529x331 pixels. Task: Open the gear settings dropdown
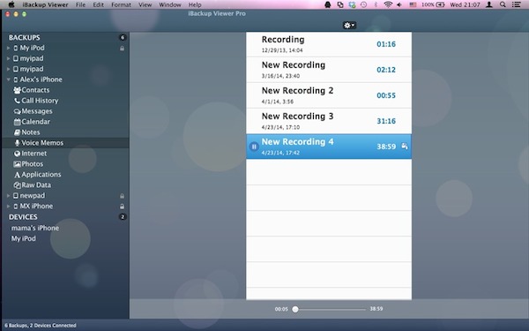click(349, 25)
